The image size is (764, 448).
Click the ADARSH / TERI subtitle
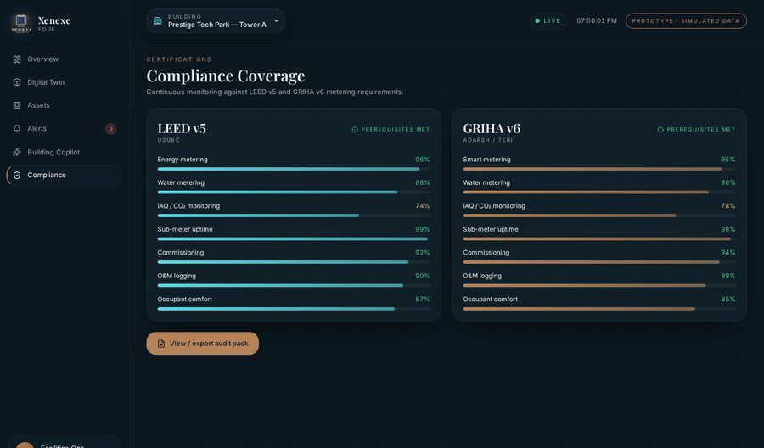[488, 140]
